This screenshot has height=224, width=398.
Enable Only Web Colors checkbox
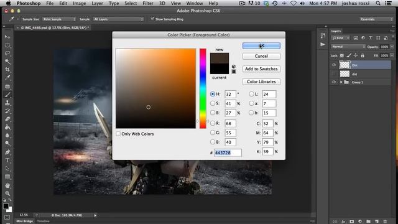(118, 134)
